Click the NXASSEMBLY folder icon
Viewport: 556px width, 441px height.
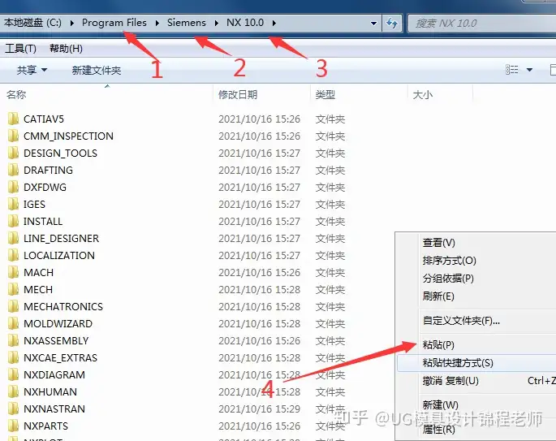click(13, 340)
